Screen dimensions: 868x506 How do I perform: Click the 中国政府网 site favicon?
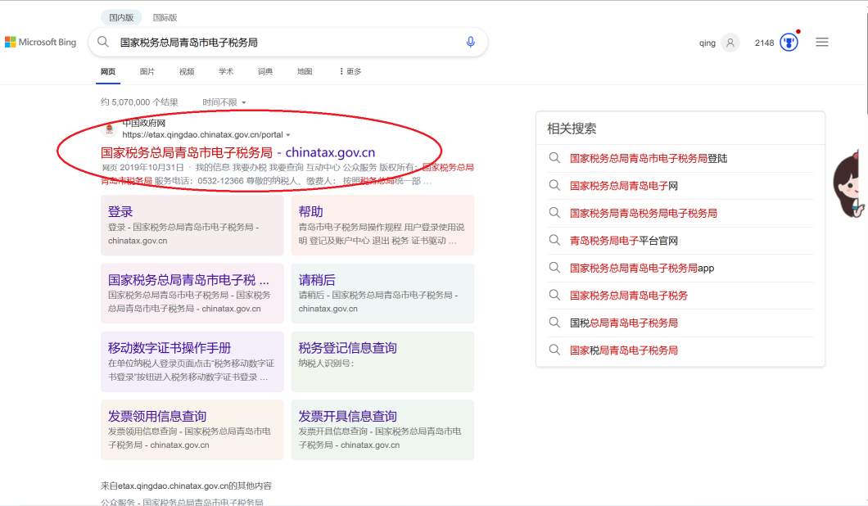point(109,129)
